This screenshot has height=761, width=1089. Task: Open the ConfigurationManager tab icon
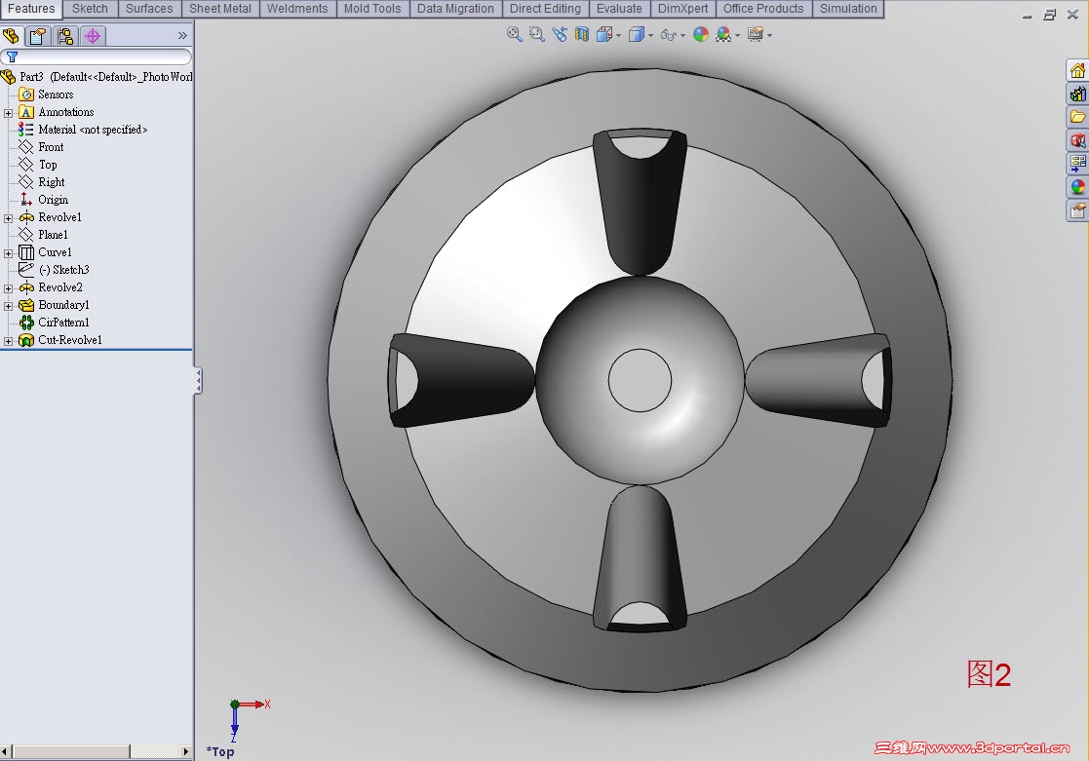click(x=65, y=35)
